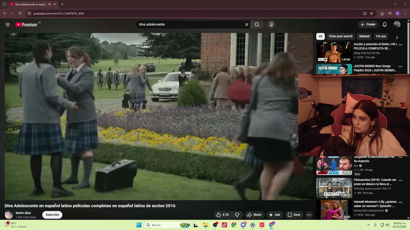Viewport: 410px width, 230px height.
Task: Open TikTok from the taskbar
Action: click(224, 225)
